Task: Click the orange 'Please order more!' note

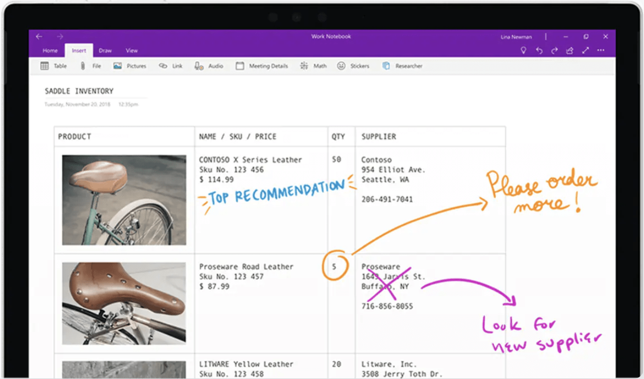Action: (541, 193)
